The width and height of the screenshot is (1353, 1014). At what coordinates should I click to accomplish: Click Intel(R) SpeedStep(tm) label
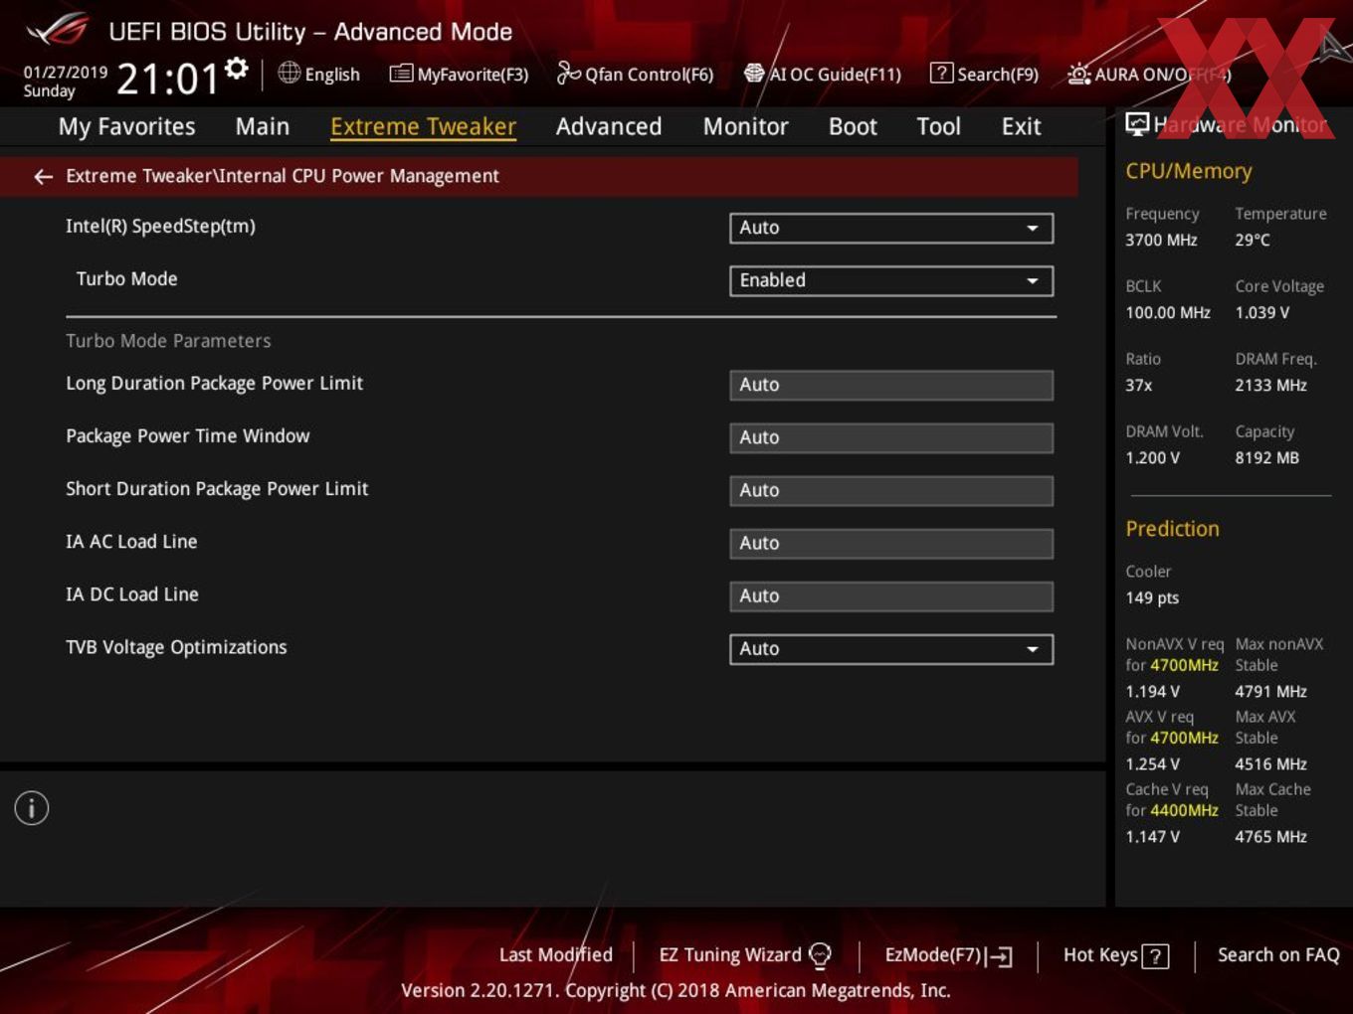click(x=160, y=227)
